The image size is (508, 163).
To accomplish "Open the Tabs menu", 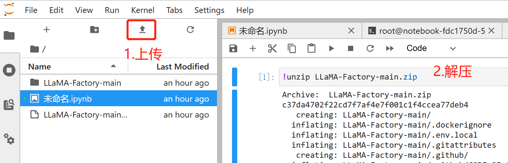I will [174, 10].
